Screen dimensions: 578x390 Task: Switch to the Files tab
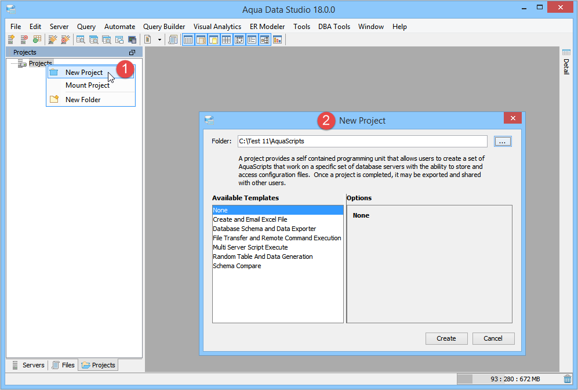pos(64,365)
